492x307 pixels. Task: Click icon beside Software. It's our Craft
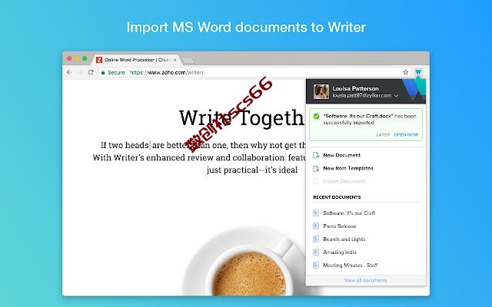pyautogui.click(x=316, y=213)
